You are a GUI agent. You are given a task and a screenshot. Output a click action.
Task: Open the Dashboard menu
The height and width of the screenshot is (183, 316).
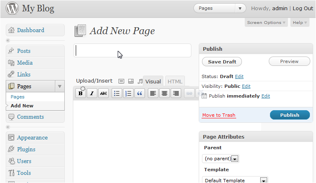(x=31, y=30)
